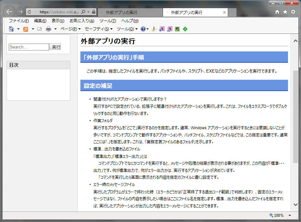Image resolution: width=301 pixels, height=222 pixels.
Task: Open the 編集(E) menu
Action: pos(40,21)
